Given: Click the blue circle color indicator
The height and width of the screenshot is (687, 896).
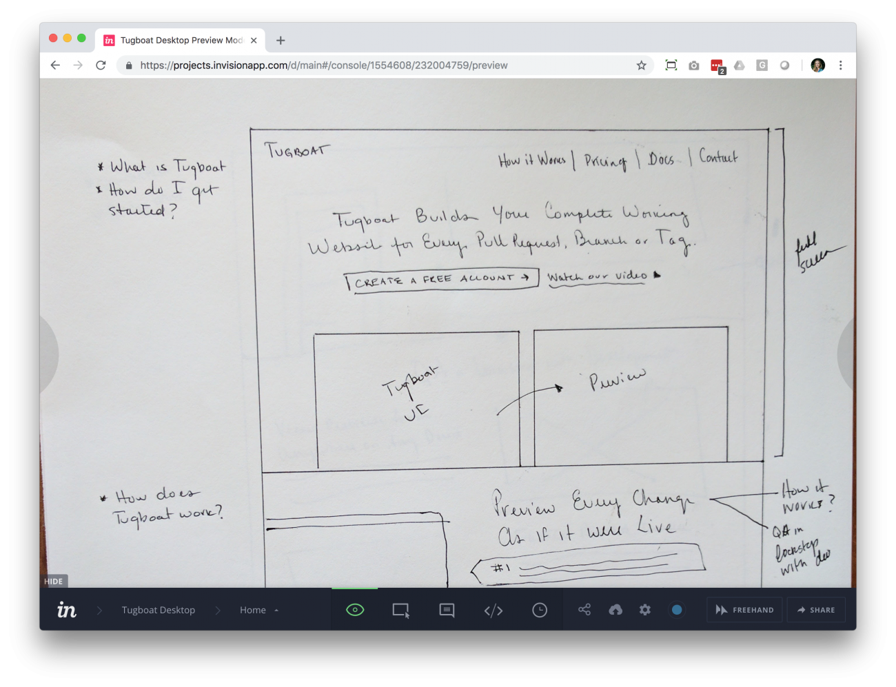Looking at the screenshot, I should 677,610.
